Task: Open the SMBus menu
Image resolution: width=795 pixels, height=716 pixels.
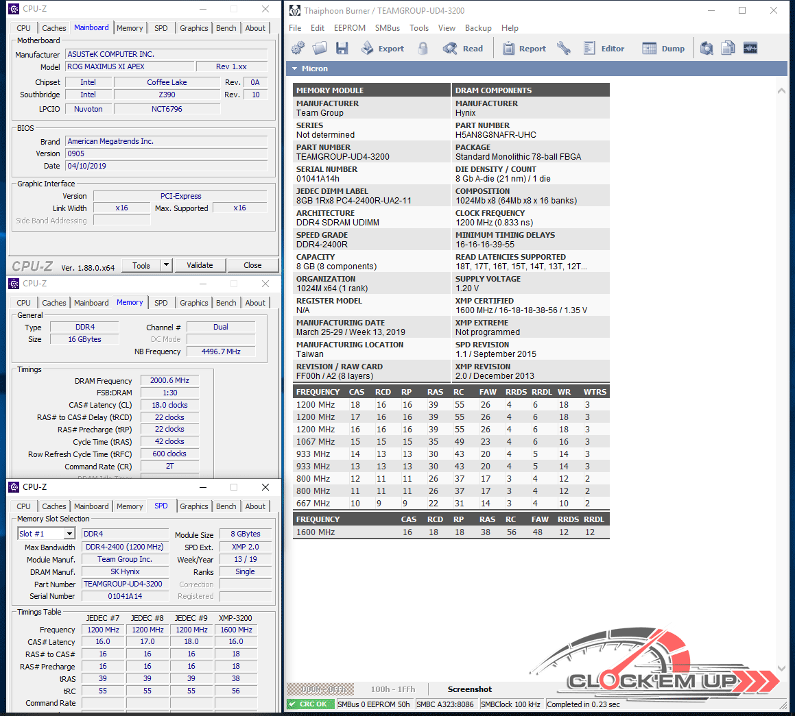Action: click(x=388, y=28)
